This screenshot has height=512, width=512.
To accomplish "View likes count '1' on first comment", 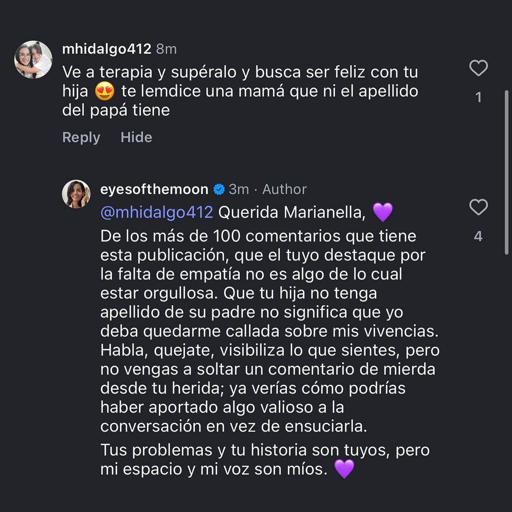I will coord(478,97).
